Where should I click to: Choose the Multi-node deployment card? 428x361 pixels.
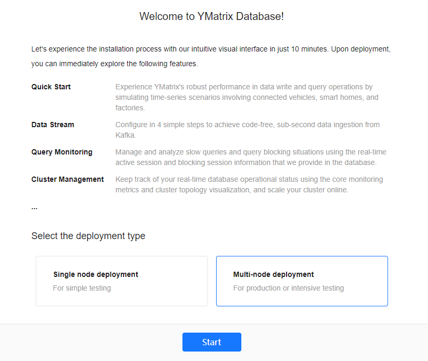coord(302,281)
